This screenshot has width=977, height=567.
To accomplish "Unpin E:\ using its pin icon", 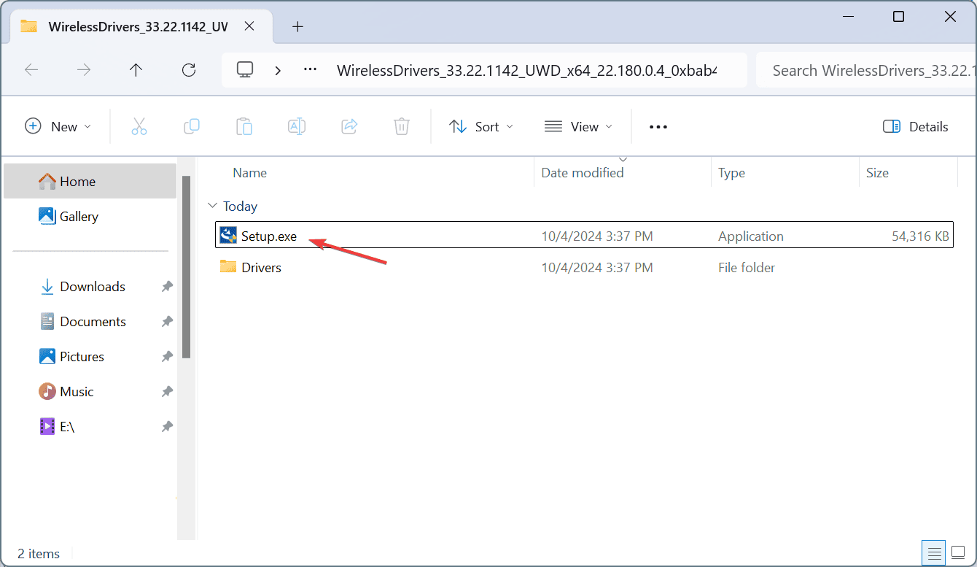I will (167, 427).
